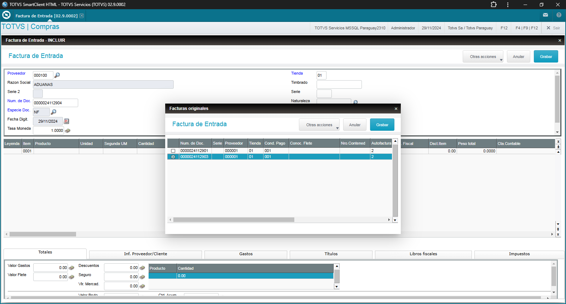Expand Otras acciones in the main Factura de Entrada form
Viewport: 566px width, 304px height.
(x=483, y=57)
